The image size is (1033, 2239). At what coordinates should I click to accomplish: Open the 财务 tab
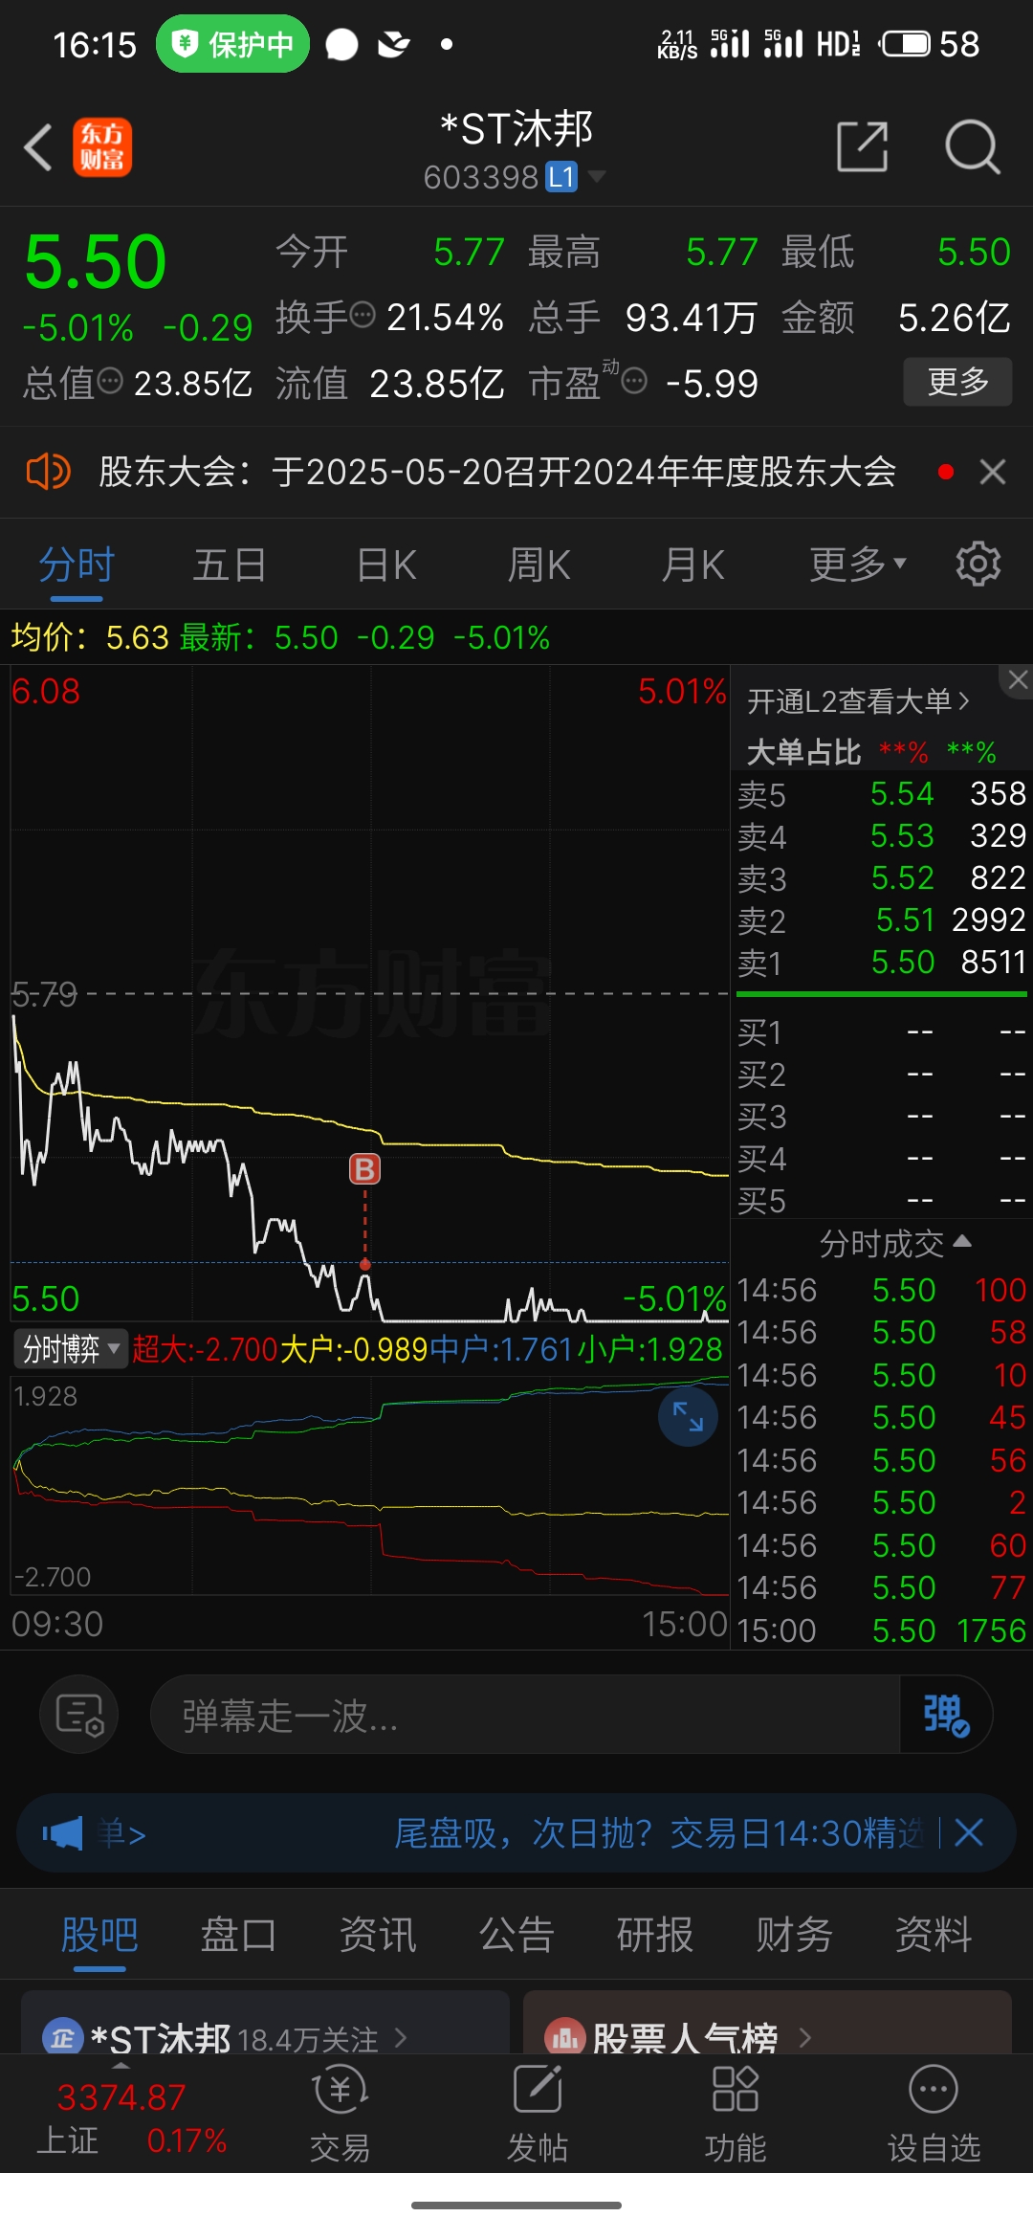[x=794, y=1935]
